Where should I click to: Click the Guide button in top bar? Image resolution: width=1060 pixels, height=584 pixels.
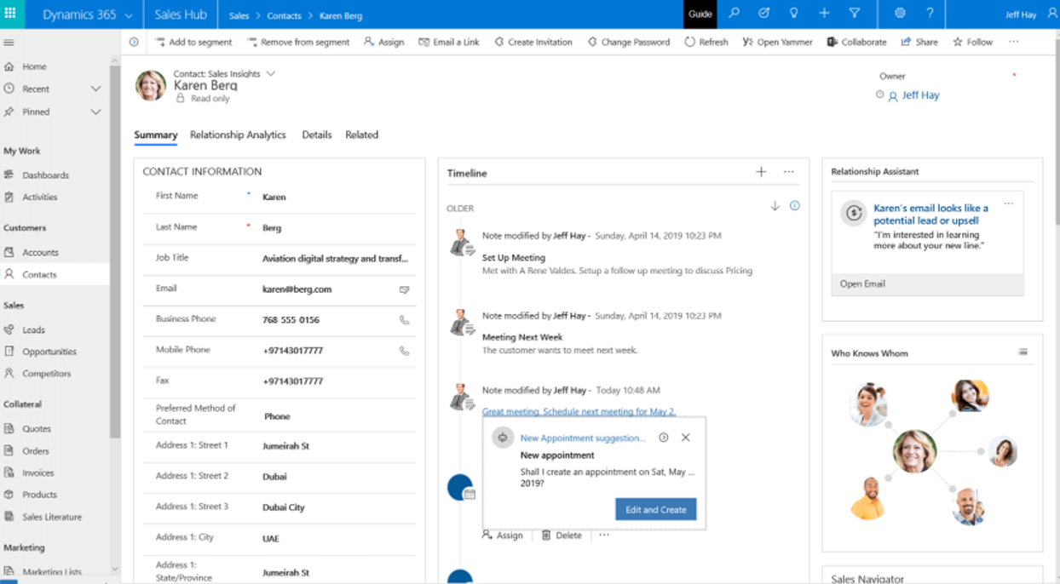(x=700, y=14)
